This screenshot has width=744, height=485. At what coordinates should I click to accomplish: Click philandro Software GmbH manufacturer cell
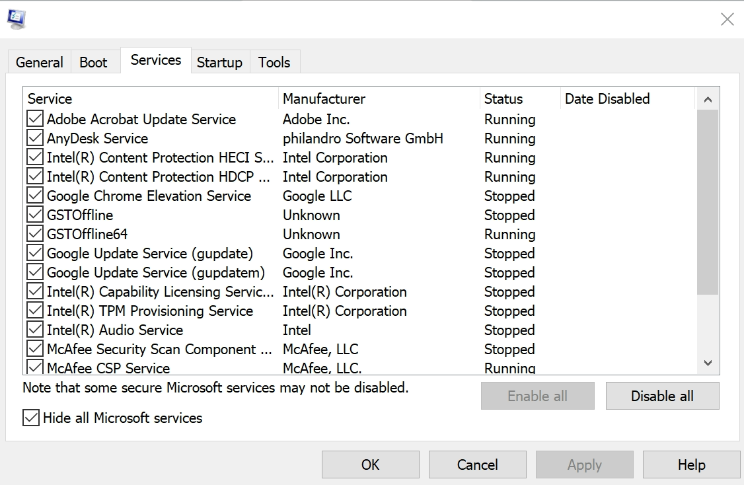point(363,138)
